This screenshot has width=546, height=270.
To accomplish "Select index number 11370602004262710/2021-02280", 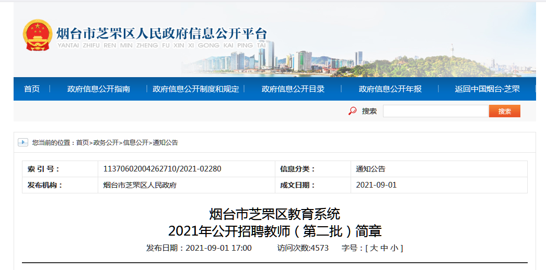I will point(162,169).
